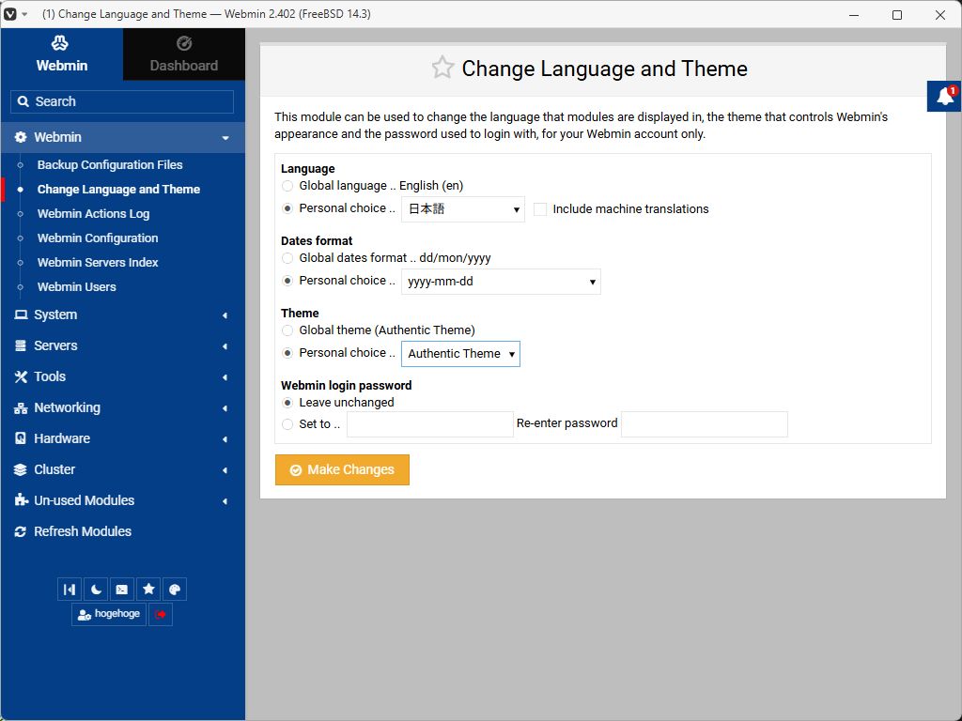Expand the Networking category
The height and width of the screenshot is (721, 962).
[x=123, y=407]
